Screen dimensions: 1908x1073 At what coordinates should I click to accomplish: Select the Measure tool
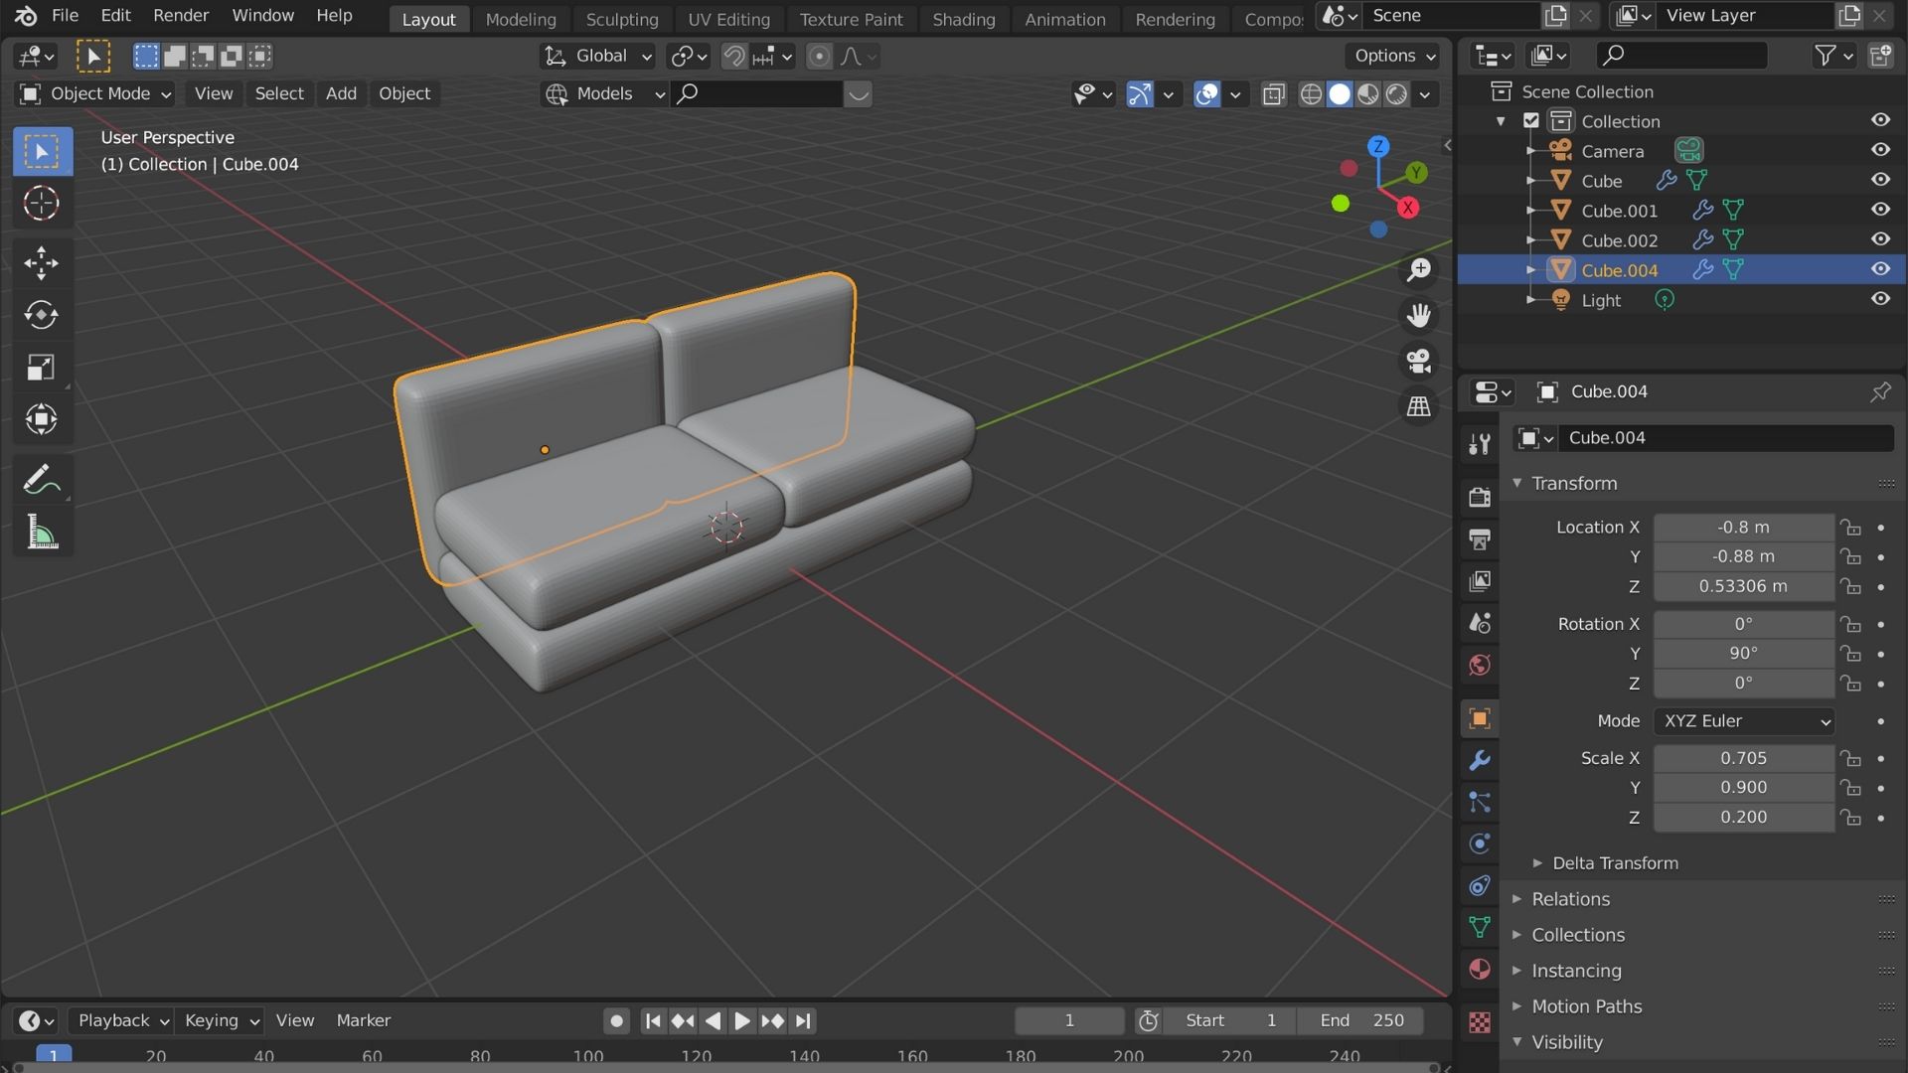click(x=41, y=532)
